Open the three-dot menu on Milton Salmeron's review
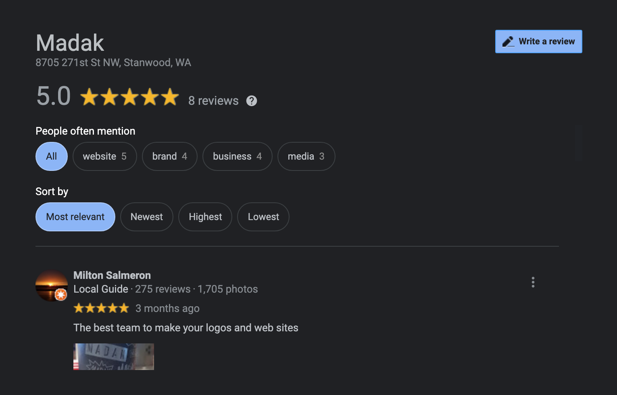617x395 pixels. click(533, 282)
